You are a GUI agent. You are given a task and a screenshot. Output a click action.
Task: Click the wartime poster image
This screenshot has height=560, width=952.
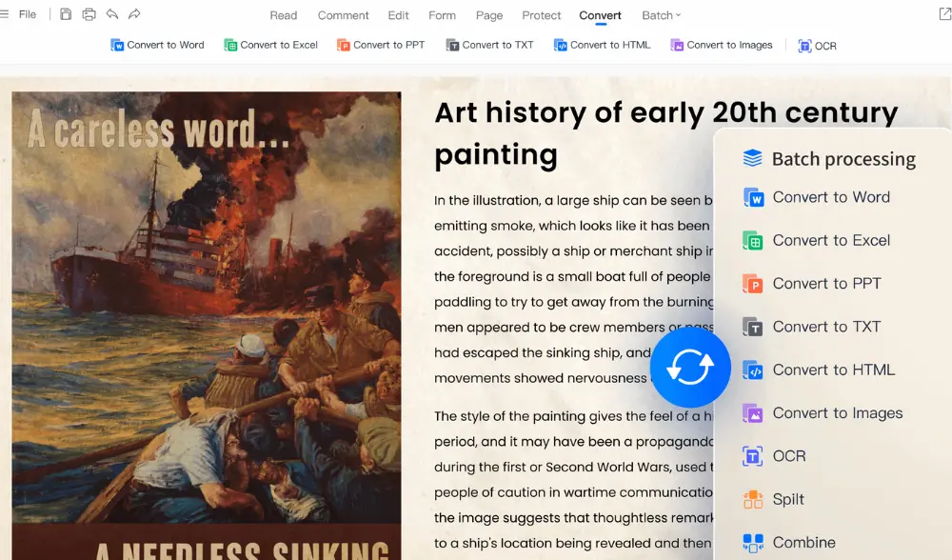coord(206,324)
